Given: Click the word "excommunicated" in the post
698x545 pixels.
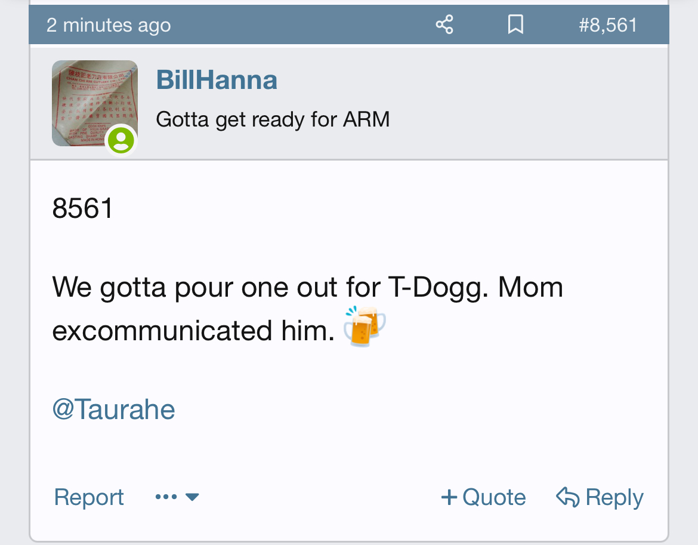Looking at the screenshot, I should point(162,331).
